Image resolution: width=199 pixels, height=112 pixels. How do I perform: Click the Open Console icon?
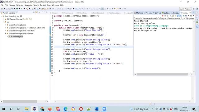coord(191,16)
